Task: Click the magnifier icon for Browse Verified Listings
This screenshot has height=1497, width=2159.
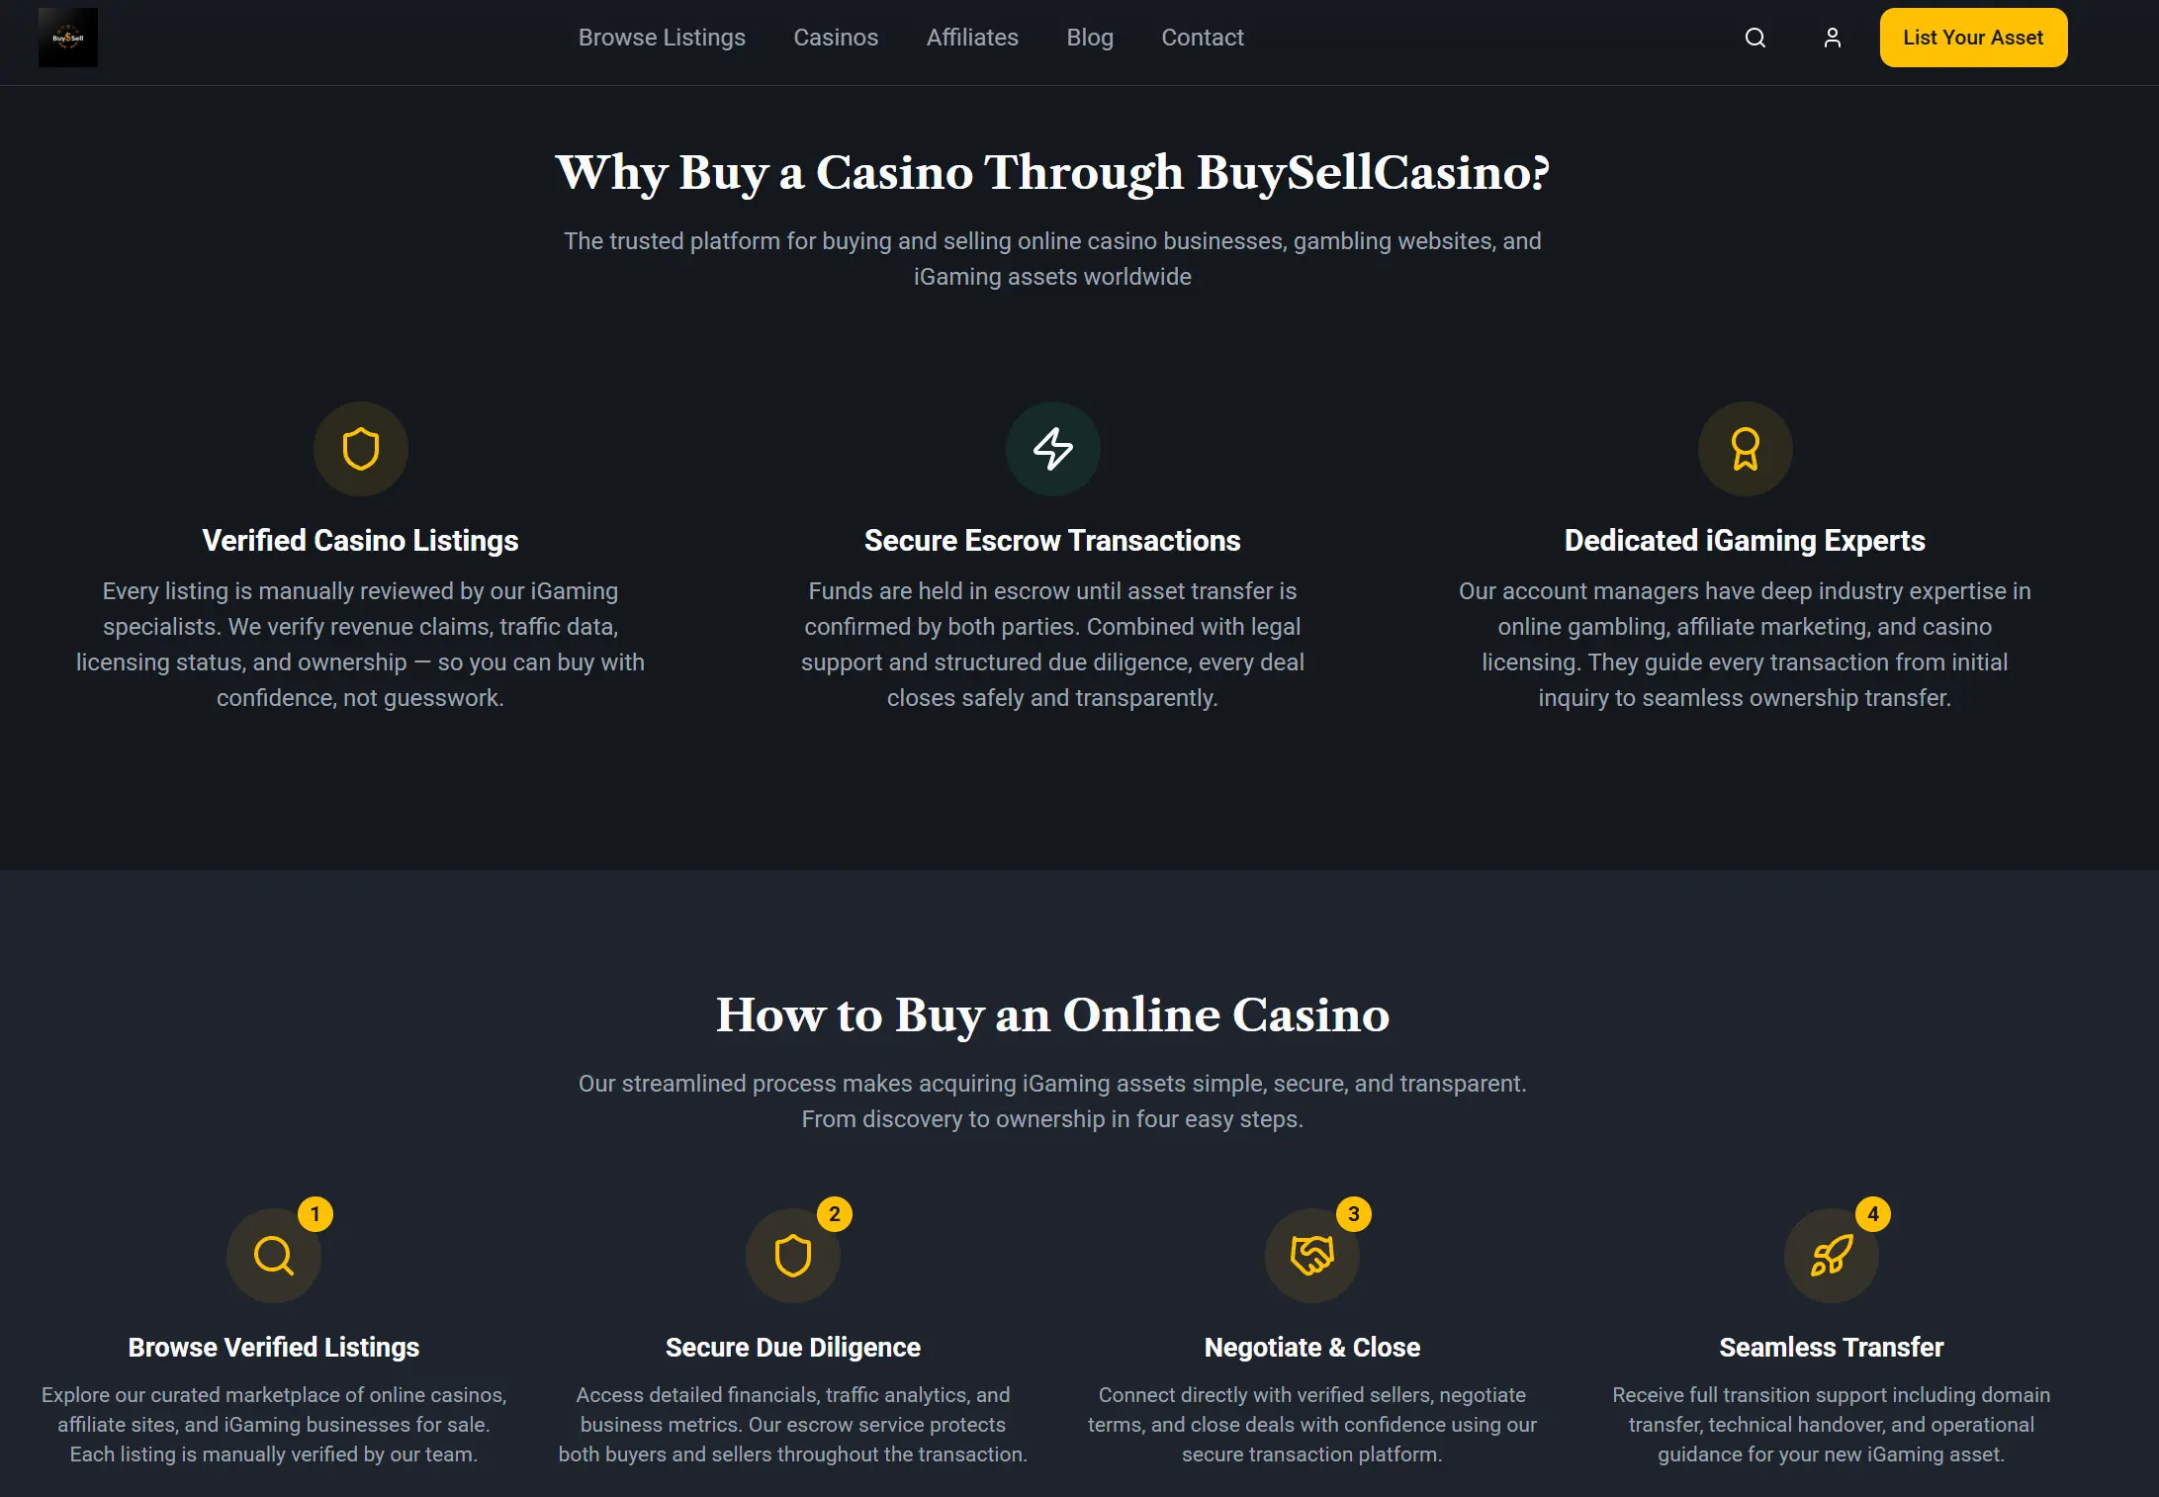Action: tap(274, 1256)
